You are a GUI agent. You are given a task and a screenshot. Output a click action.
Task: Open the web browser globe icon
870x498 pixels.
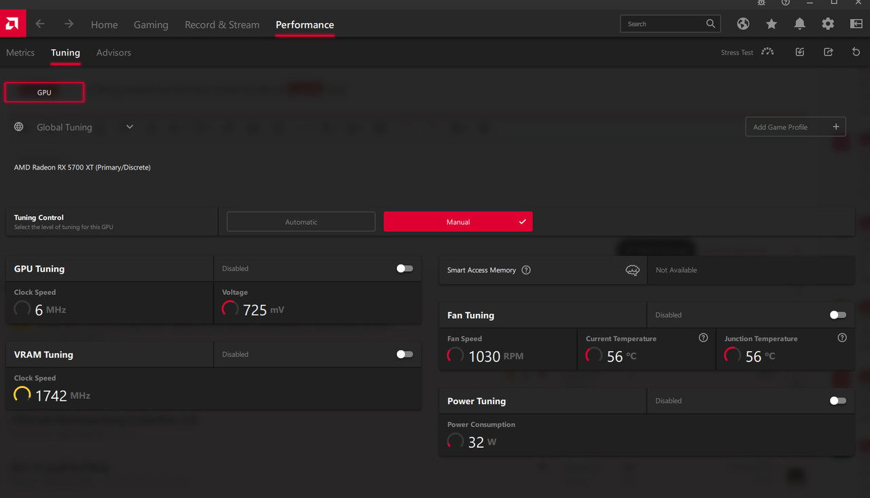(743, 24)
